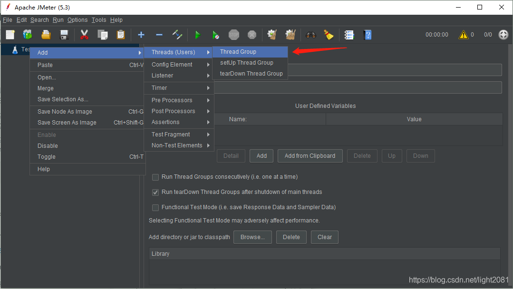Select Save Screen As Image

tap(87, 123)
